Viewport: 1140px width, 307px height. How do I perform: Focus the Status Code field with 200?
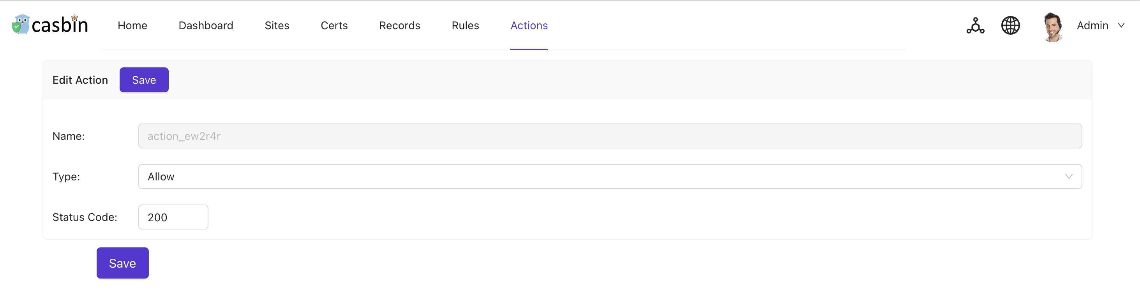(173, 217)
